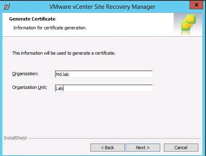Click the InstallShield label
The image size is (206, 156).
[x=15, y=138]
